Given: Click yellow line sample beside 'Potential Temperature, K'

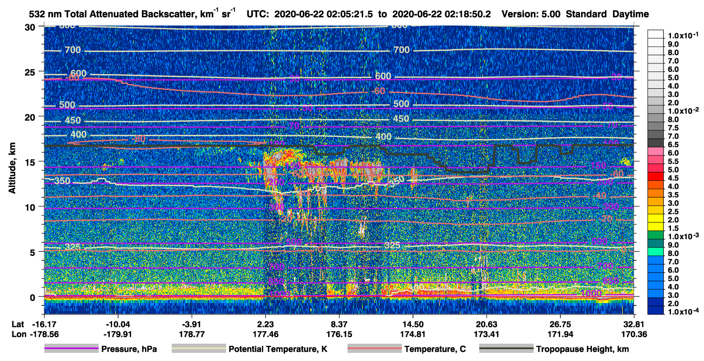Looking at the screenshot, I should [198, 349].
